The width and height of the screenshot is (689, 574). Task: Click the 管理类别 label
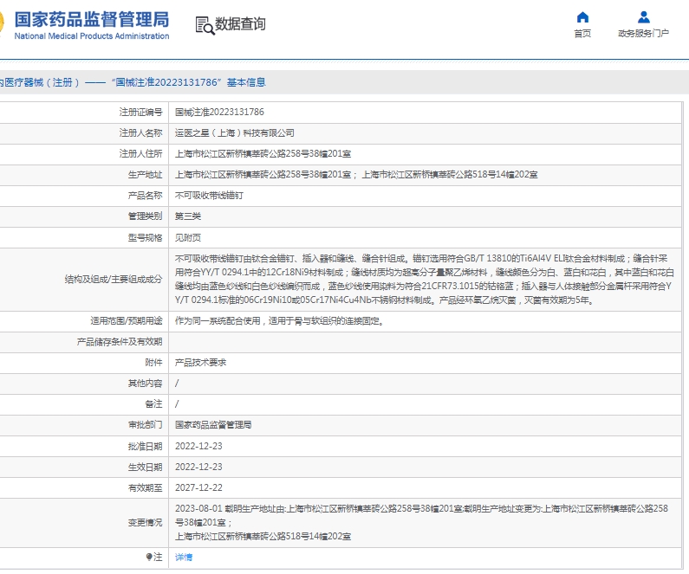point(145,216)
